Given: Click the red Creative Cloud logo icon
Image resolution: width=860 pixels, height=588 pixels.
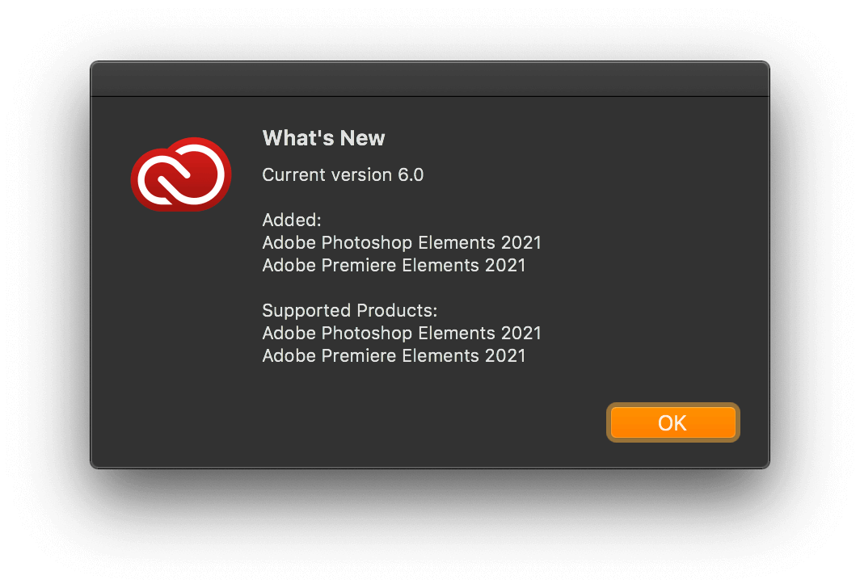Looking at the screenshot, I should 181,174.
